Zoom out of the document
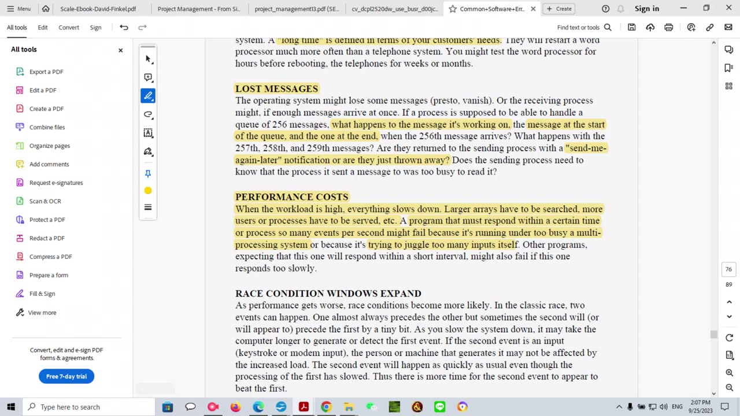Screen dimensions: 740x416 click(x=729, y=388)
